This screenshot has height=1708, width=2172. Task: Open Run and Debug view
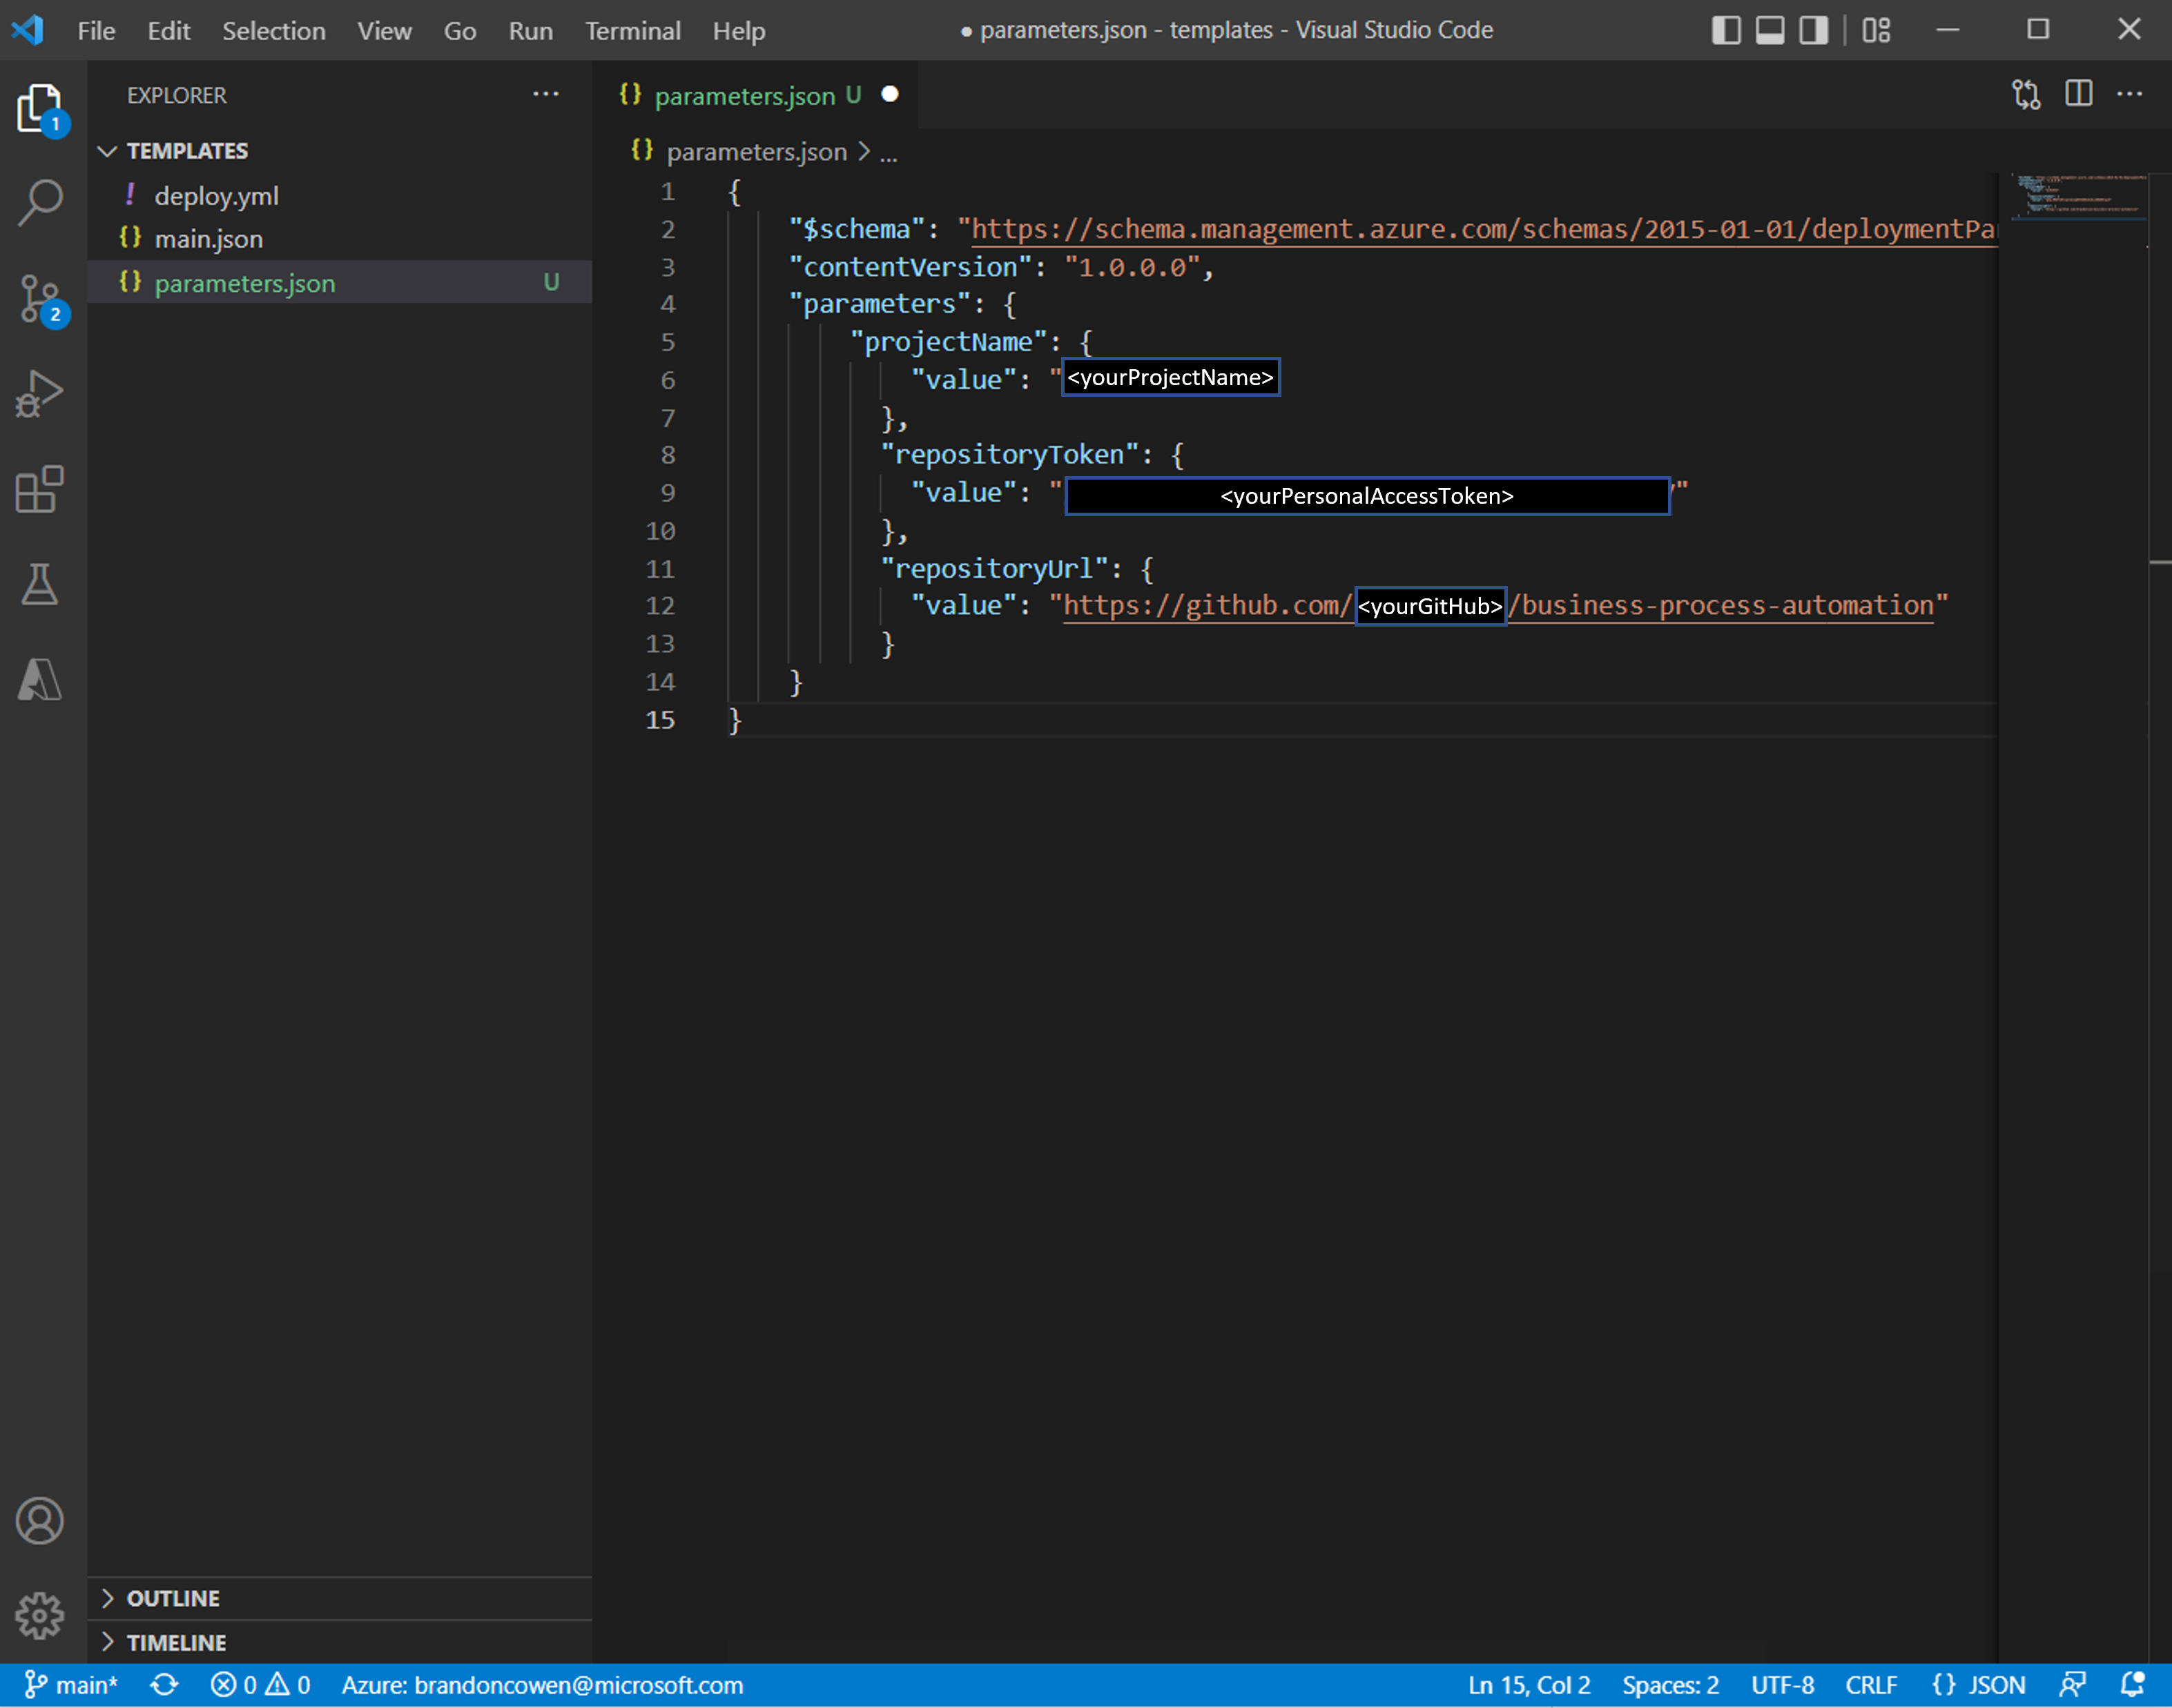[40, 393]
